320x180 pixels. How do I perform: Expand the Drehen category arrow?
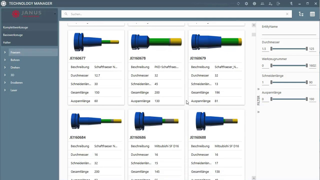[x=5, y=67]
